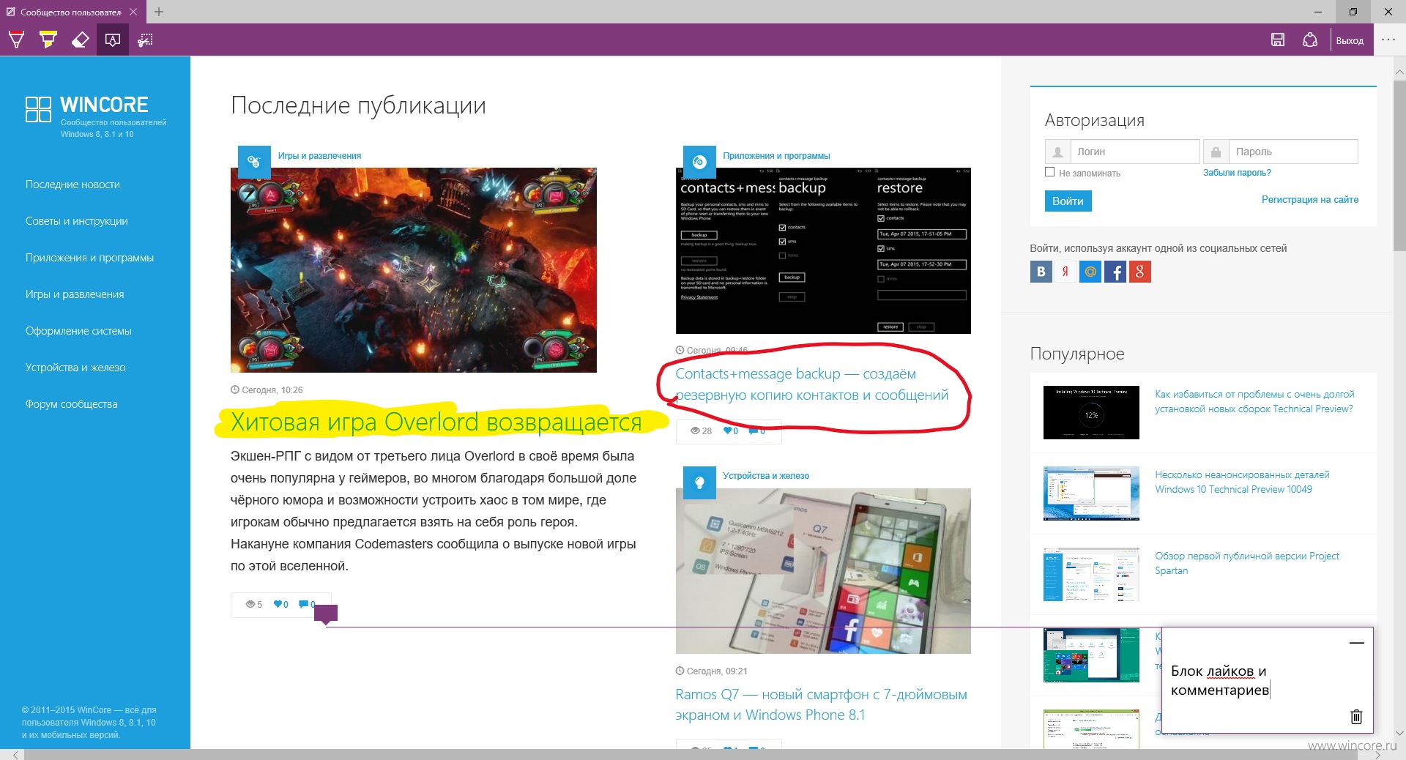Delete the typed note with trash icon
The image size is (1406, 760).
pyautogui.click(x=1356, y=717)
